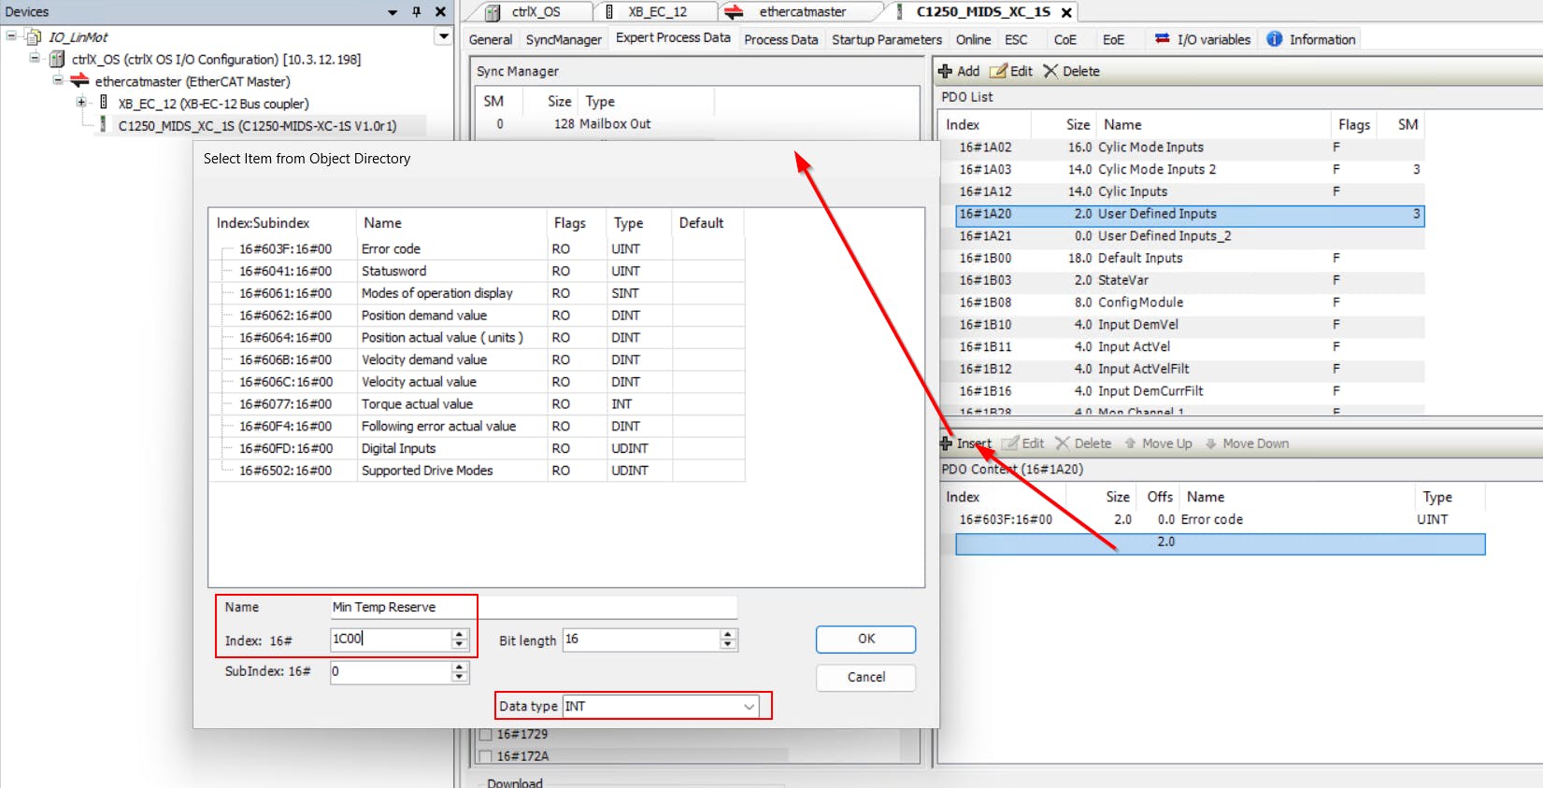
Task: Click the Insert PDO content icon
Action: pos(946,443)
